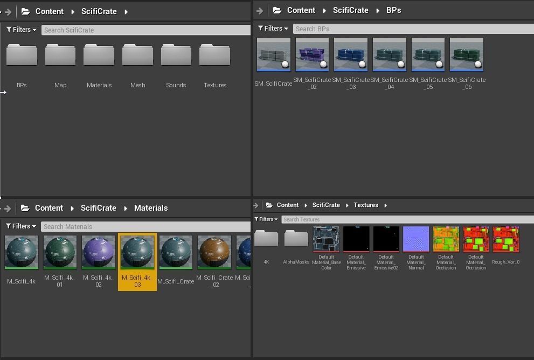Viewport: 534px width, 360px height.
Task: Expand the arrow after ScifiCrate in the top-left panel
Action: coord(126,12)
